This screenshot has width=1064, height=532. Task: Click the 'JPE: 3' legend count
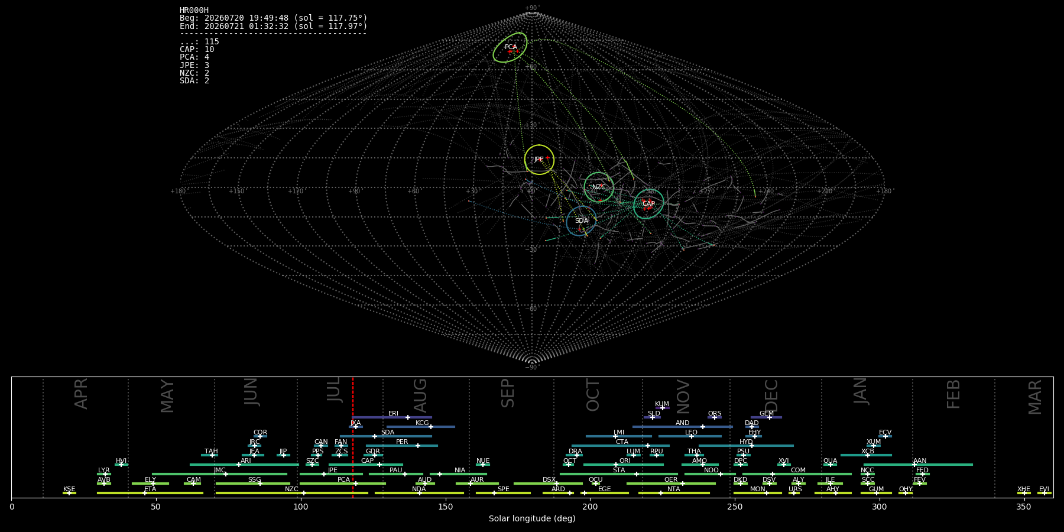tap(194, 65)
